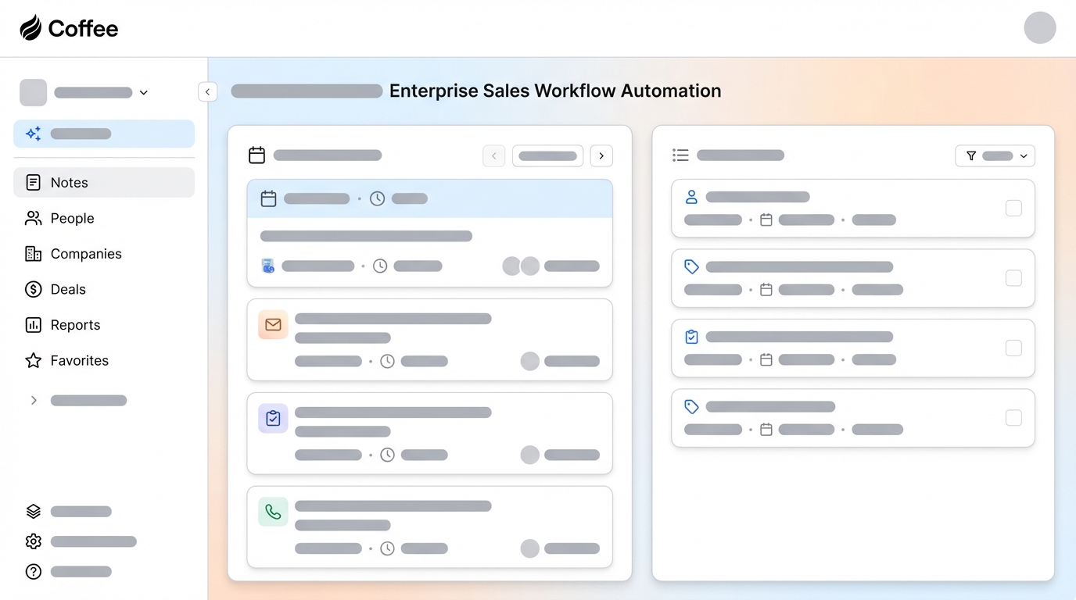Collapse the sidebar with the left arrow button
The width and height of the screenshot is (1076, 600).
[x=207, y=91]
